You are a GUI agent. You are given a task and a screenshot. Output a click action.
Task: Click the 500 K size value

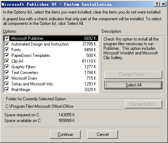(91, 55)
